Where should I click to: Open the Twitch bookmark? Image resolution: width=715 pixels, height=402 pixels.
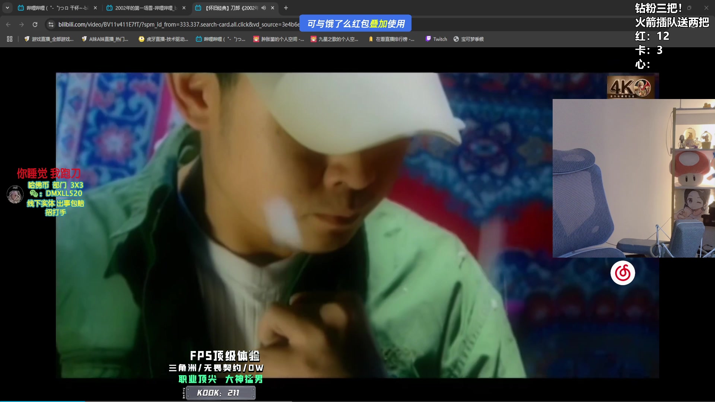coord(436,39)
